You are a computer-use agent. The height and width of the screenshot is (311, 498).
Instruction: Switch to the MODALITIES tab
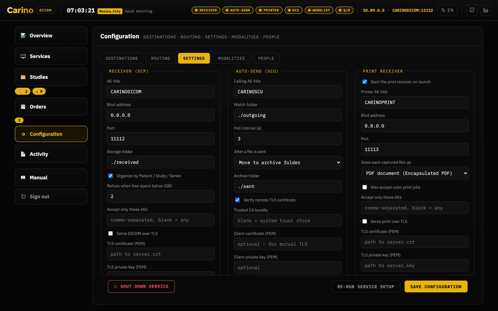click(x=231, y=58)
